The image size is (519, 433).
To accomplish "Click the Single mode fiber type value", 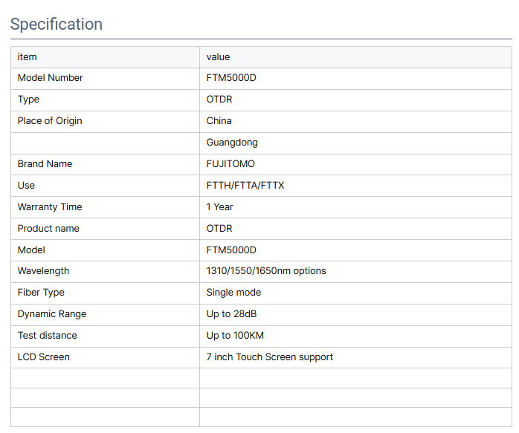I will 233,293.
